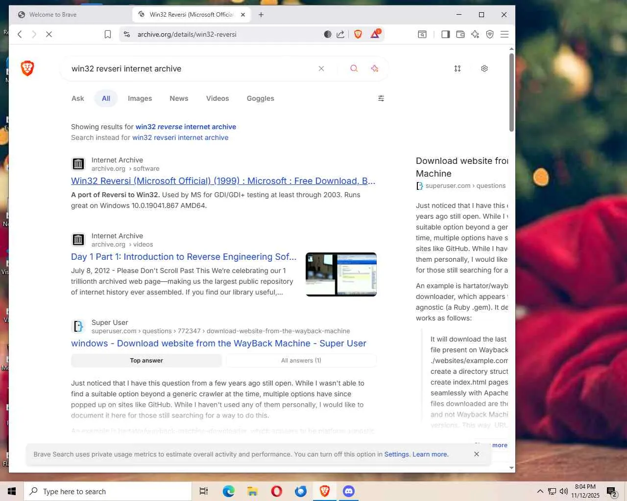Go back to the previous page
Screen dimensions: 627x501
20,34
